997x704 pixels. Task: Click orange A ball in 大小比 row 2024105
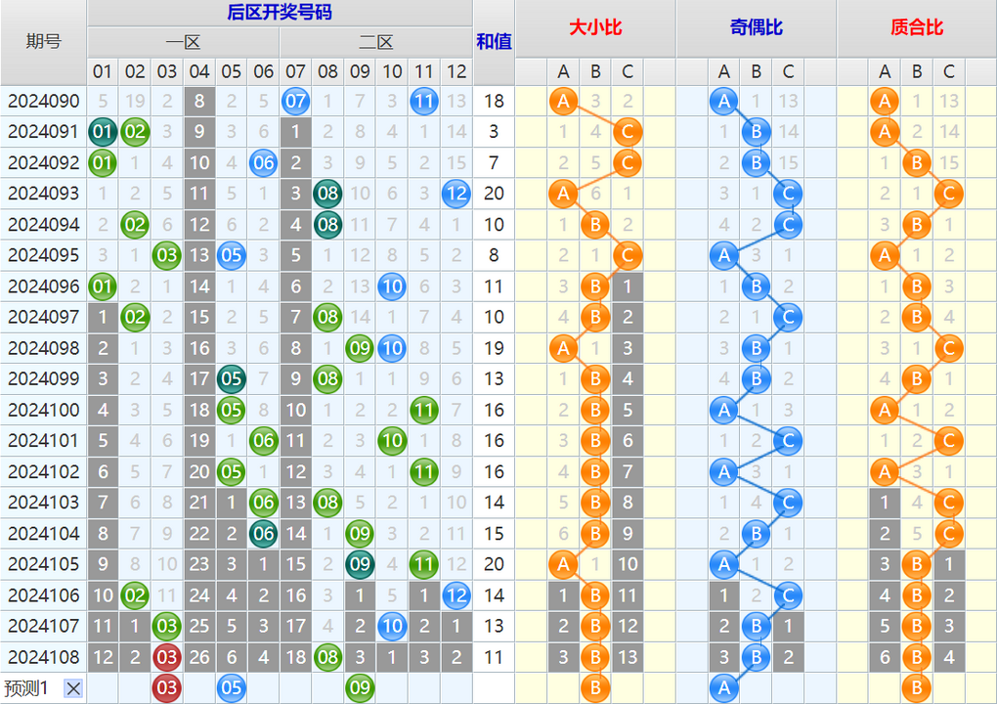[563, 564]
